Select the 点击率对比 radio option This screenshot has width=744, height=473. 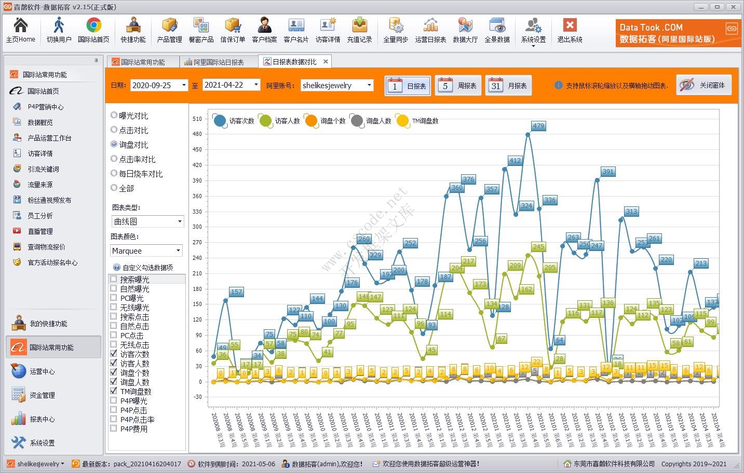click(114, 159)
